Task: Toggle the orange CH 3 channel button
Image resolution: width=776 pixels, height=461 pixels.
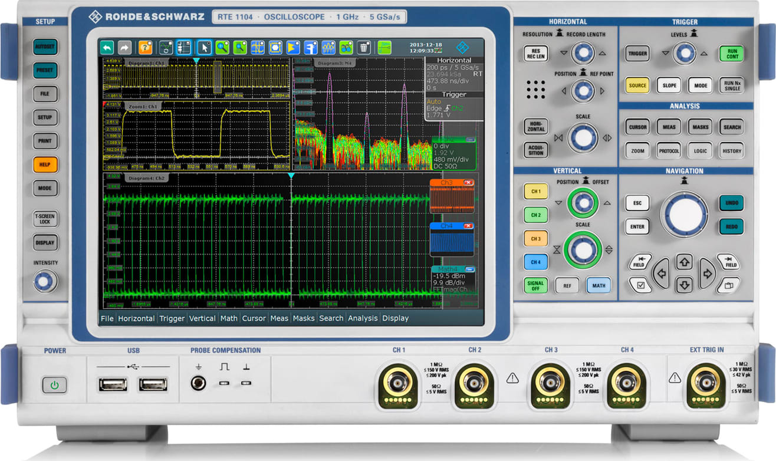Action: pos(535,239)
